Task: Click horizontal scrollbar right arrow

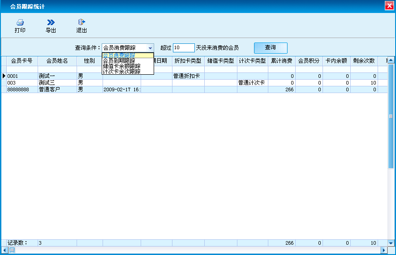Action: point(384,250)
